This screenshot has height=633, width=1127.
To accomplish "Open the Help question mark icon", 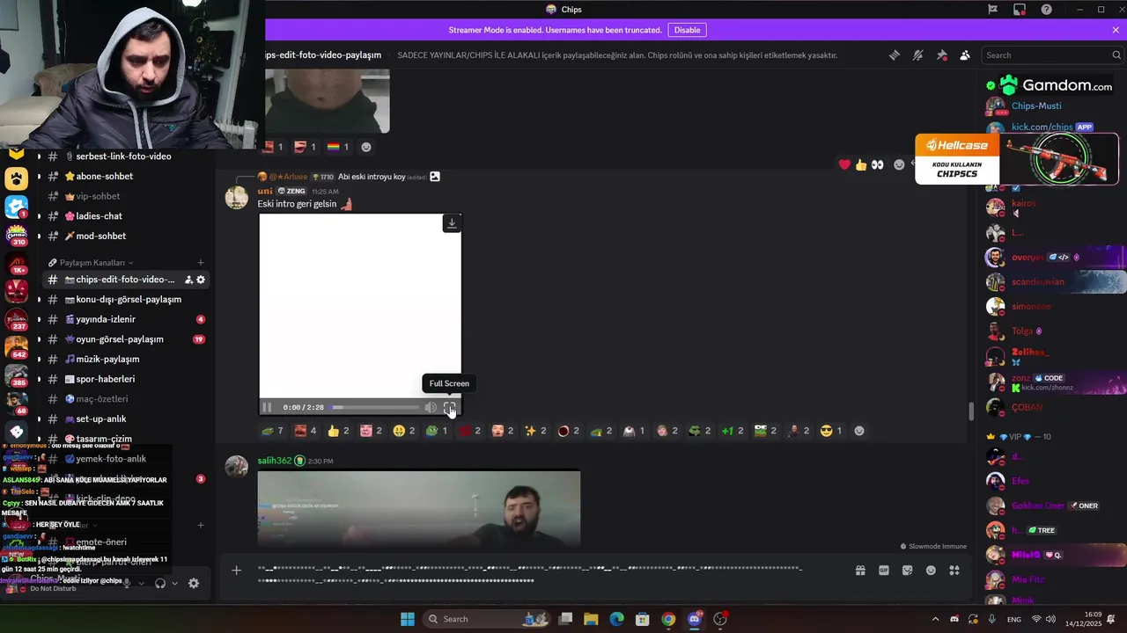I will [1046, 10].
